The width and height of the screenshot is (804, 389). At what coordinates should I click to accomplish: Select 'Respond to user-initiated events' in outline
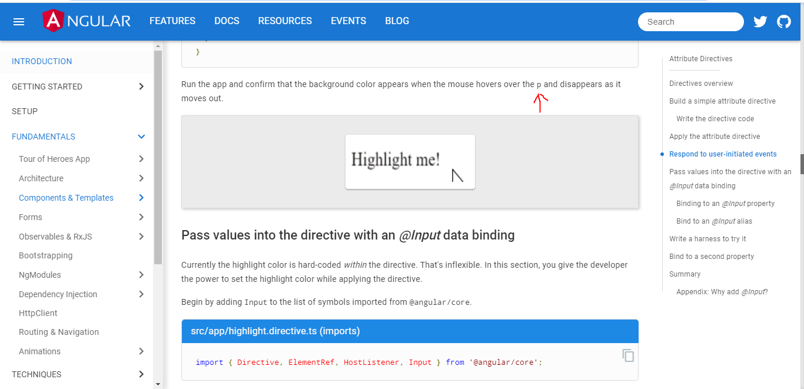coord(723,154)
